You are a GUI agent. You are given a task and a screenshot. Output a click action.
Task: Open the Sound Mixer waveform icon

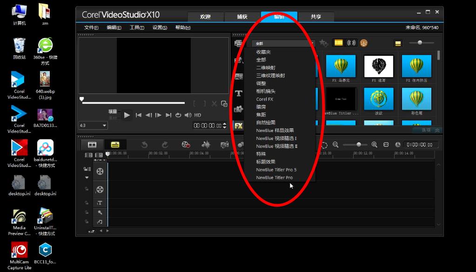click(x=206, y=145)
